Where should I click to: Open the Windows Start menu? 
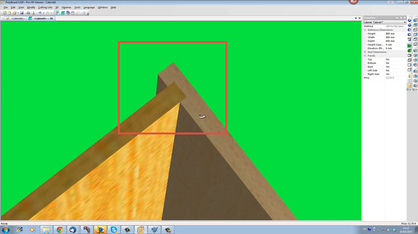(6, 230)
